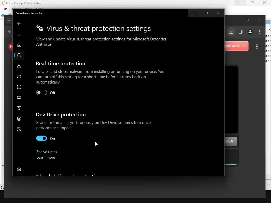Go back in Windows Security
The height and width of the screenshot is (203, 271).
point(19,24)
